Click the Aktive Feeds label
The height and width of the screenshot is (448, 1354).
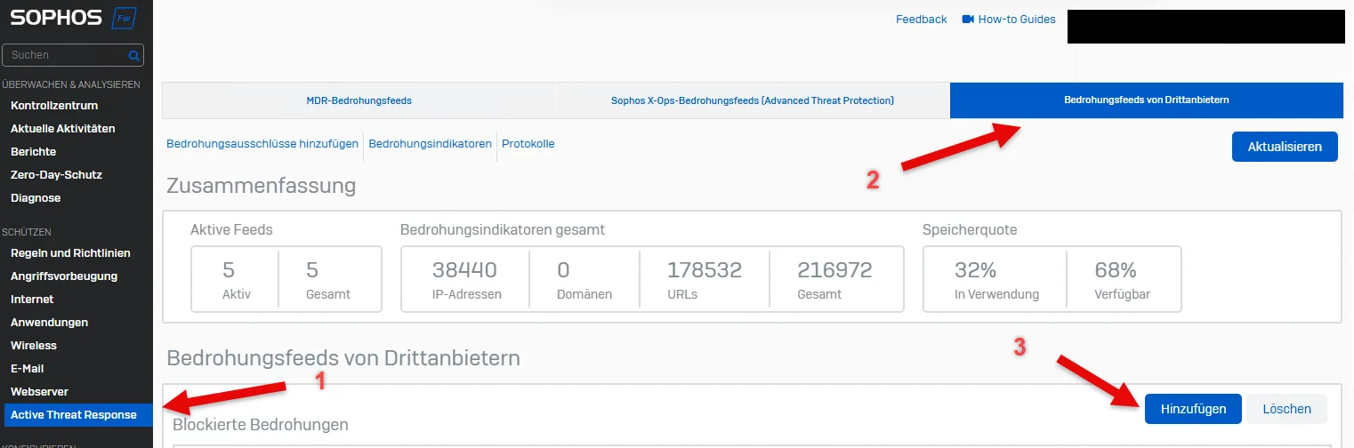click(x=231, y=229)
